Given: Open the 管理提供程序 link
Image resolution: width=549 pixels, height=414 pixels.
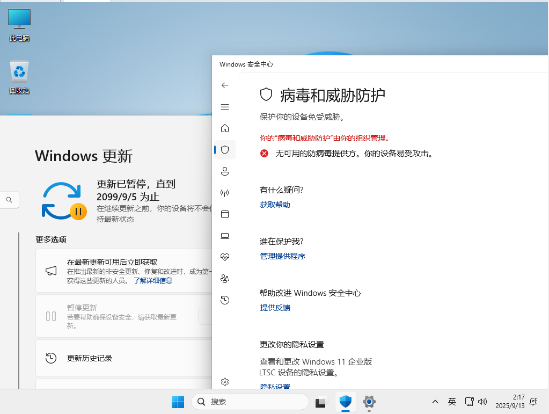Looking at the screenshot, I should click(282, 256).
